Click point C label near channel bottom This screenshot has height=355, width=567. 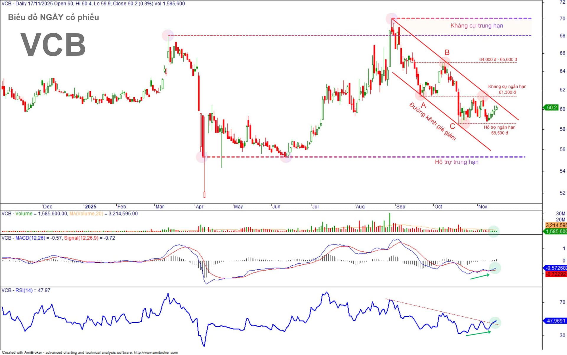(452, 127)
